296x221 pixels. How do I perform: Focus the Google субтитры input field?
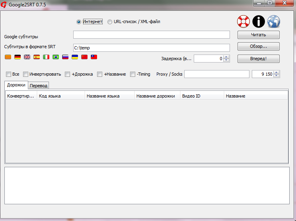click(x=152, y=35)
